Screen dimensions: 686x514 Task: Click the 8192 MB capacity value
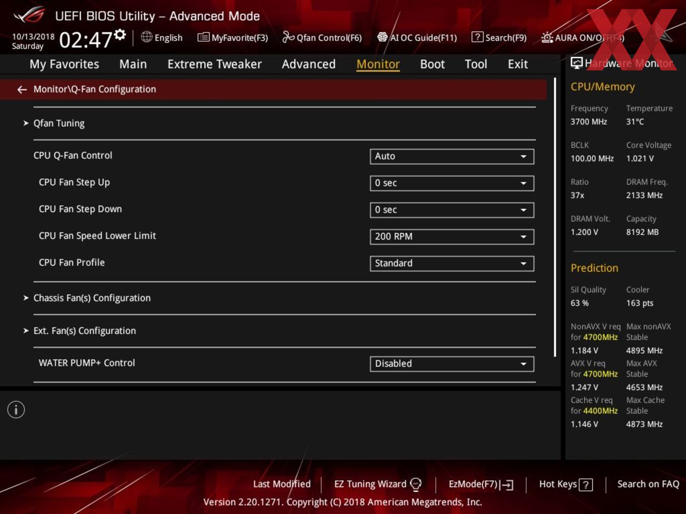pos(642,232)
